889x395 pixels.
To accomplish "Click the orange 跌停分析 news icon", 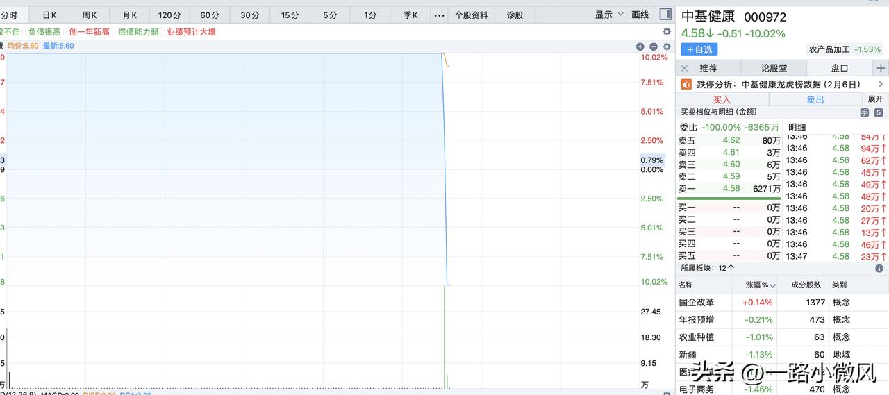I will pos(686,84).
